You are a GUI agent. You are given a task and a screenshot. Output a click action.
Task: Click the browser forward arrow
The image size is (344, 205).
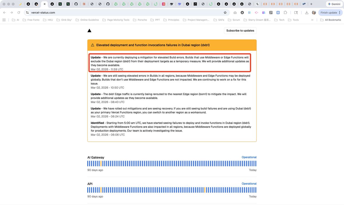(11, 13)
